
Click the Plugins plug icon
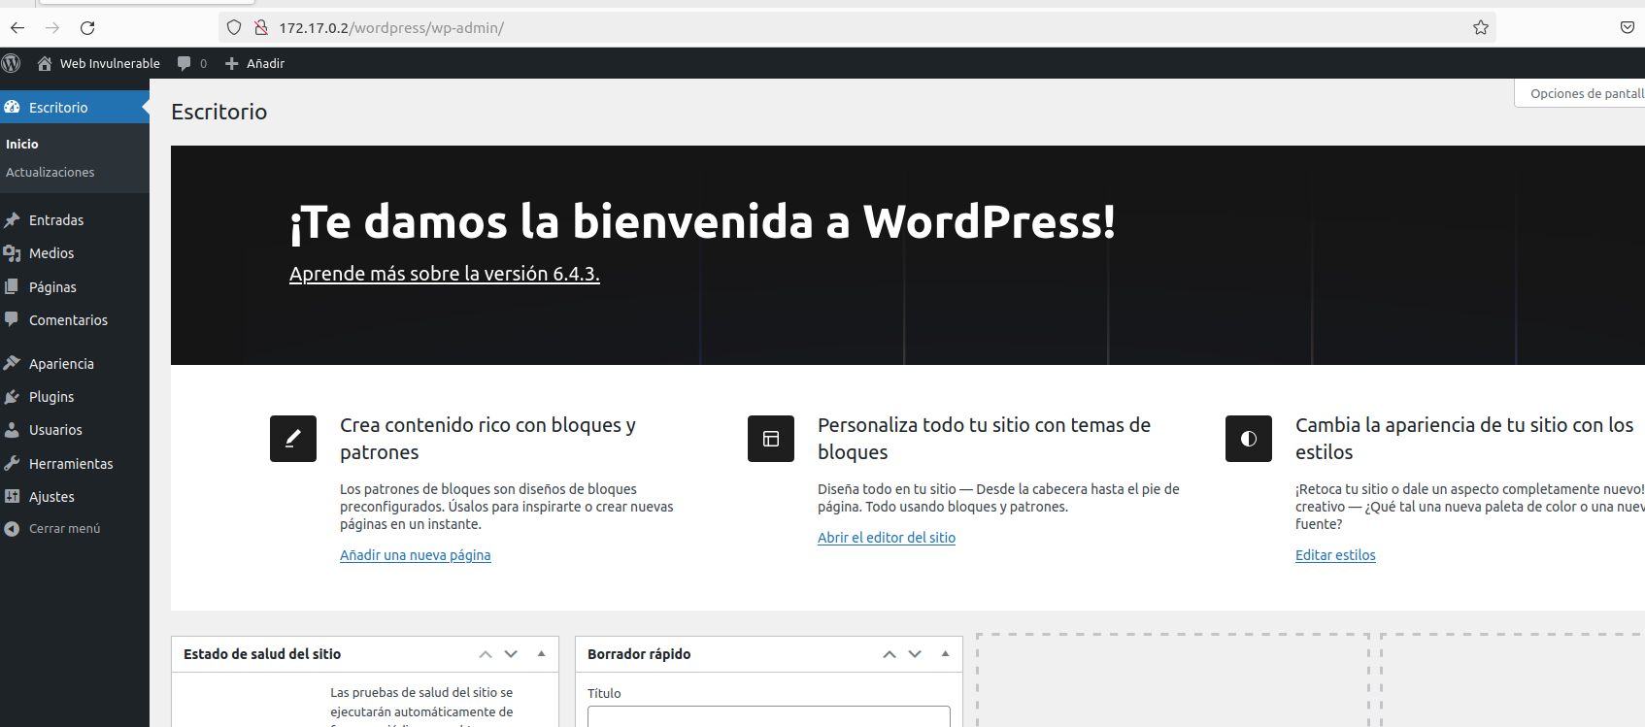[12, 396]
